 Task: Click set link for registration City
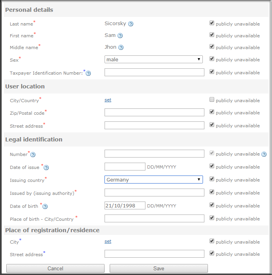coord(108,241)
